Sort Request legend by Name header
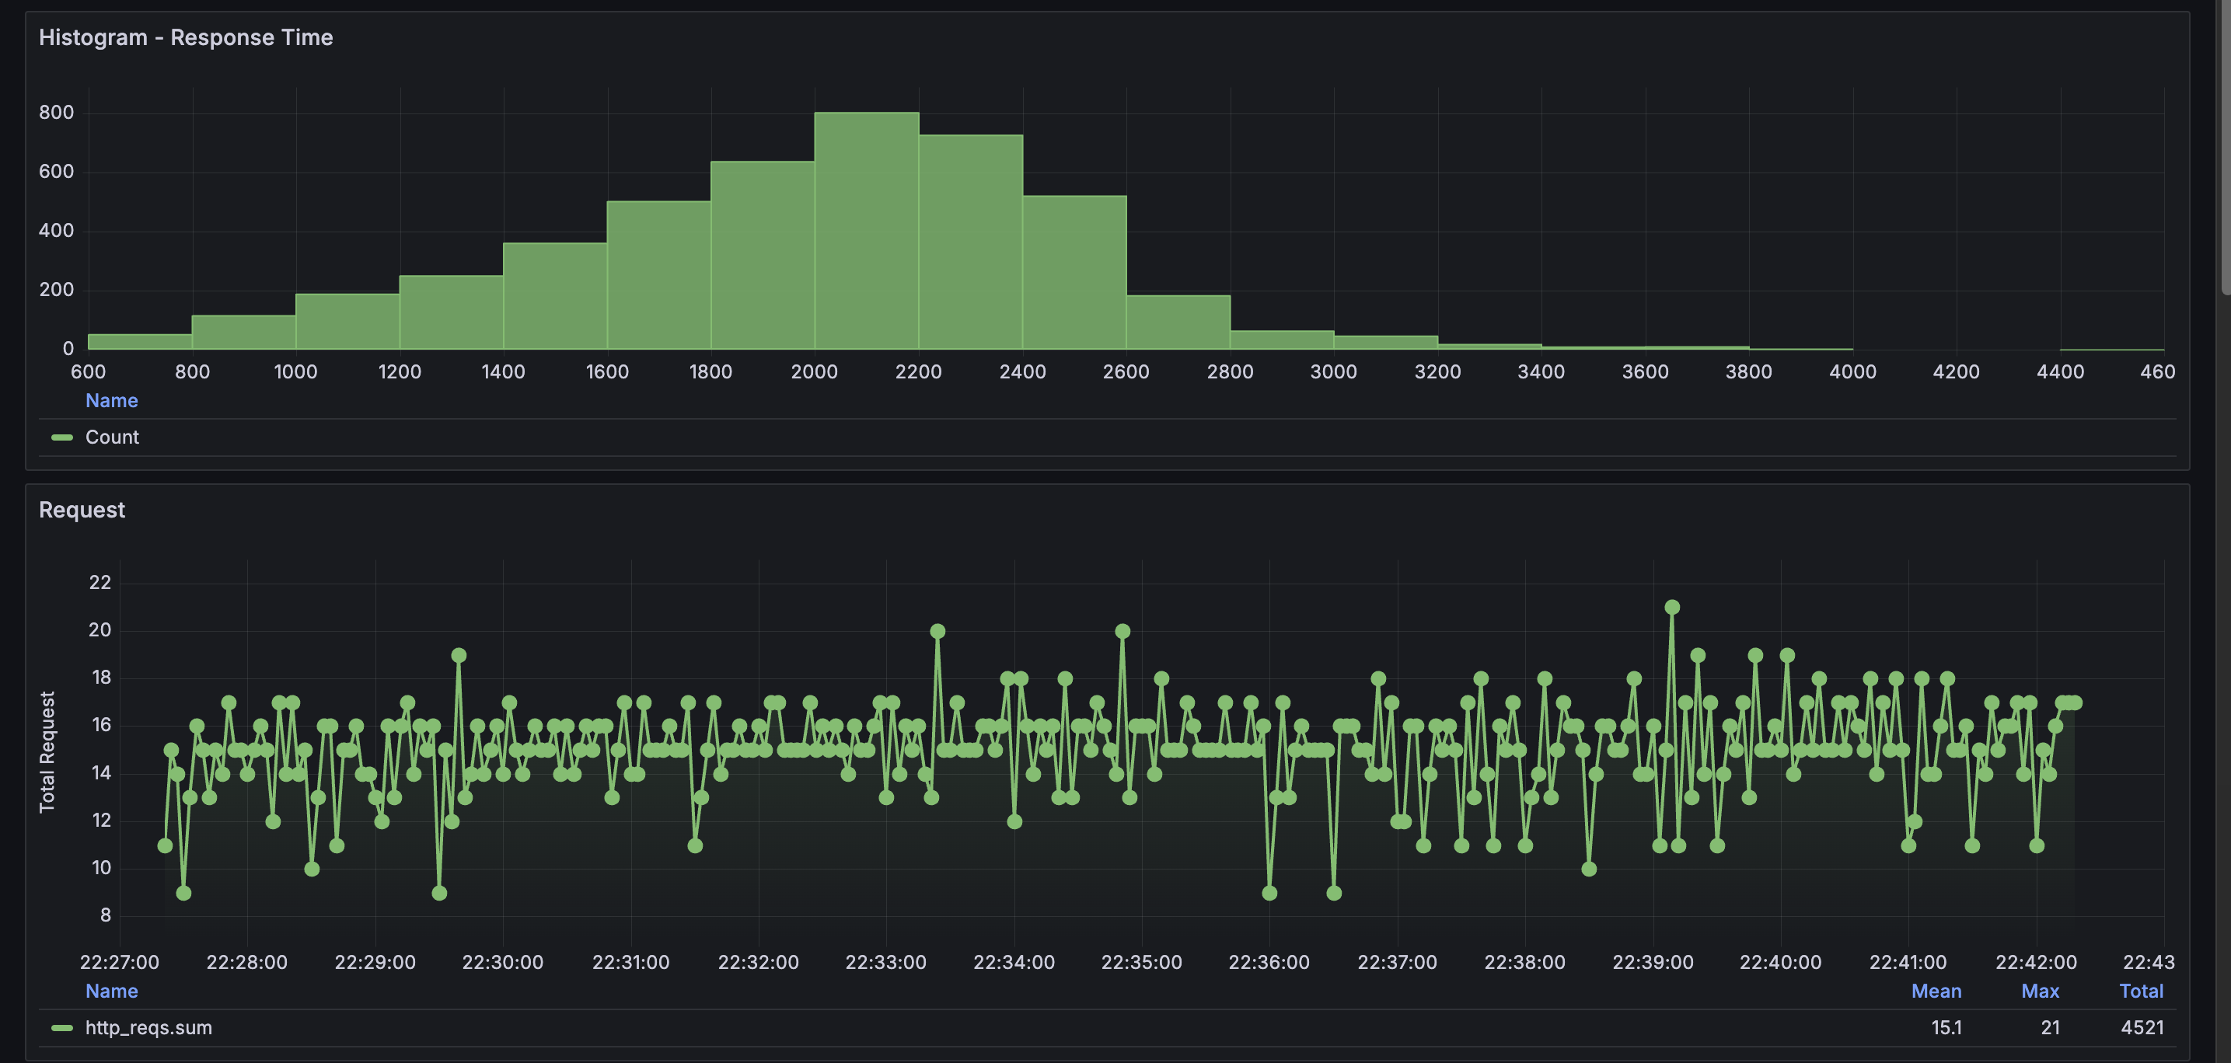Screen dimensions: 2231x1063 click(112, 992)
